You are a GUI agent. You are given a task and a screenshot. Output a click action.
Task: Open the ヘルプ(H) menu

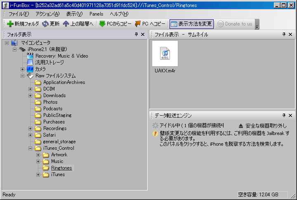(x=119, y=14)
